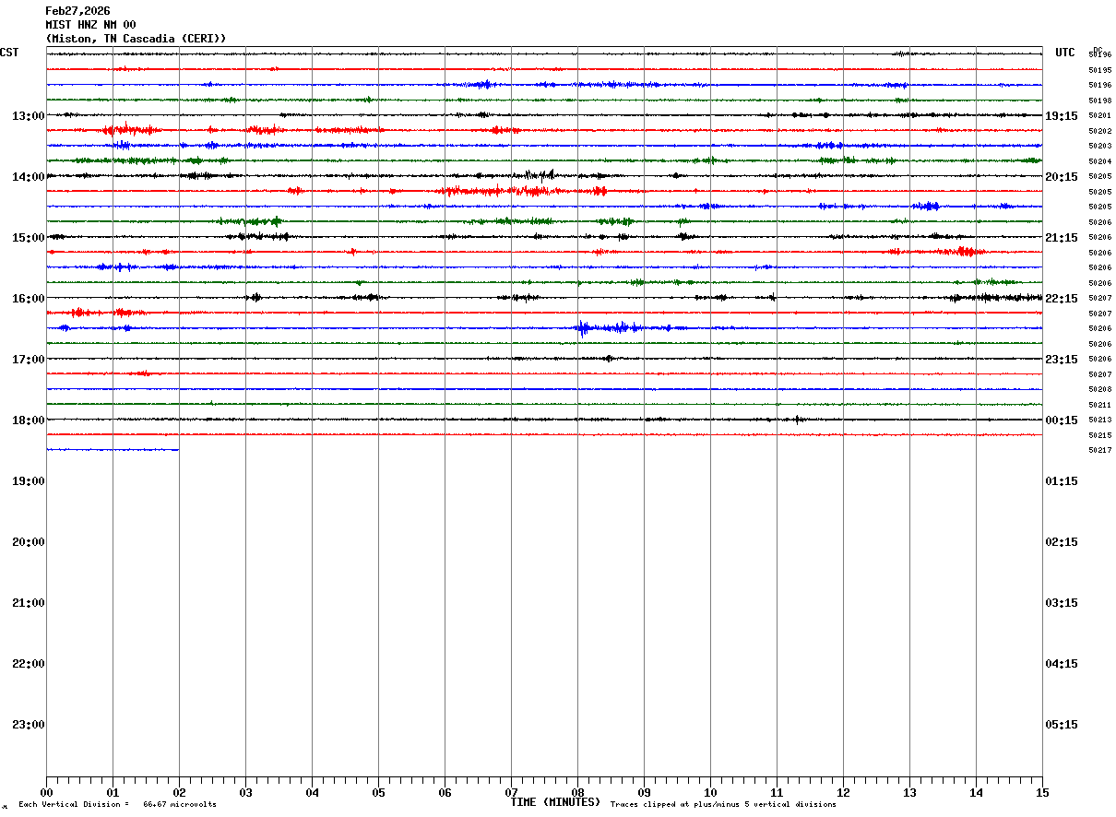The height and width of the screenshot is (817, 1116).
Task: Click the TIME (MINUTES) axis title
Action: (555, 802)
